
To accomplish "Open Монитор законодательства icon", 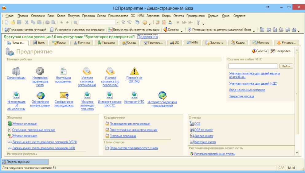I will point(87,95).
